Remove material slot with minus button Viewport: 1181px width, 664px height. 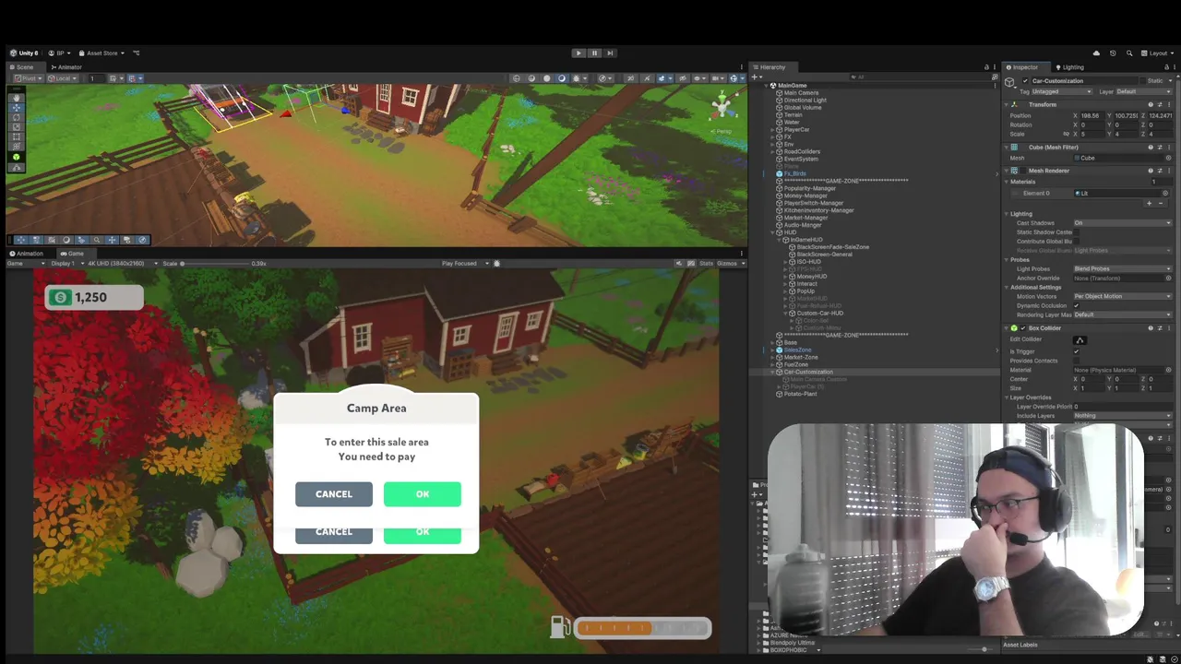click(1159, 203)
